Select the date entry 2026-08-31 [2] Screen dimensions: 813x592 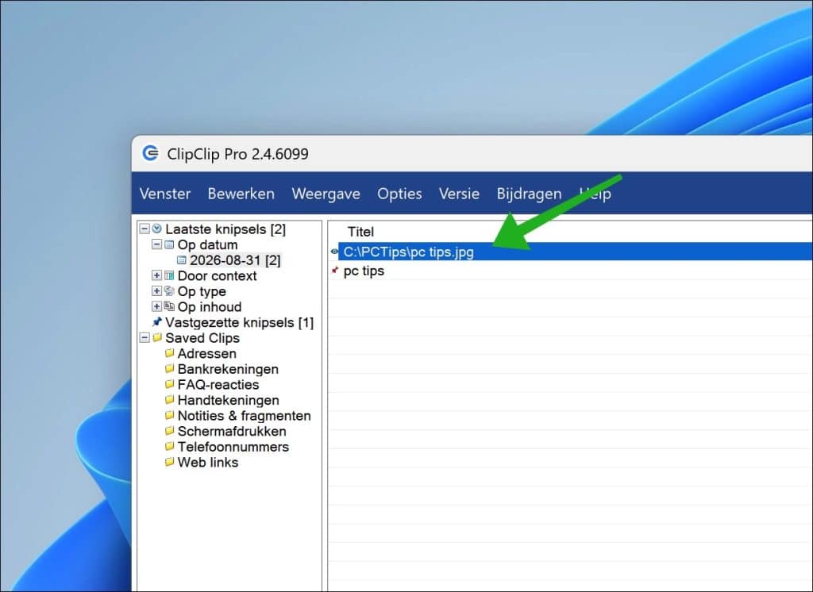[235, 260]
